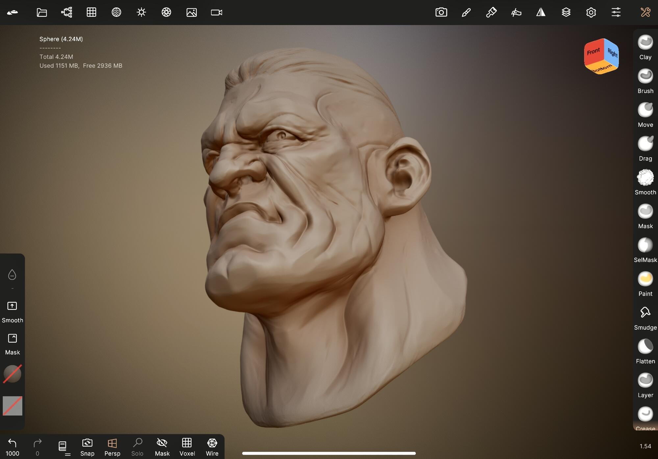Click the Front face of view cube

[593, 52]
